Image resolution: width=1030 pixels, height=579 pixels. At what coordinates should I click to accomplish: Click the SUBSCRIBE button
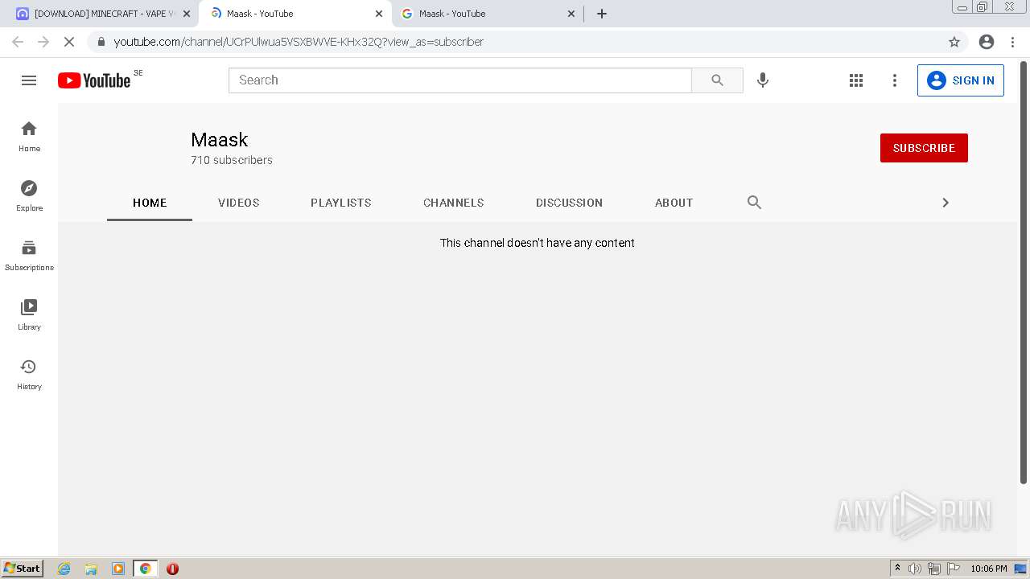coord(924,148)
